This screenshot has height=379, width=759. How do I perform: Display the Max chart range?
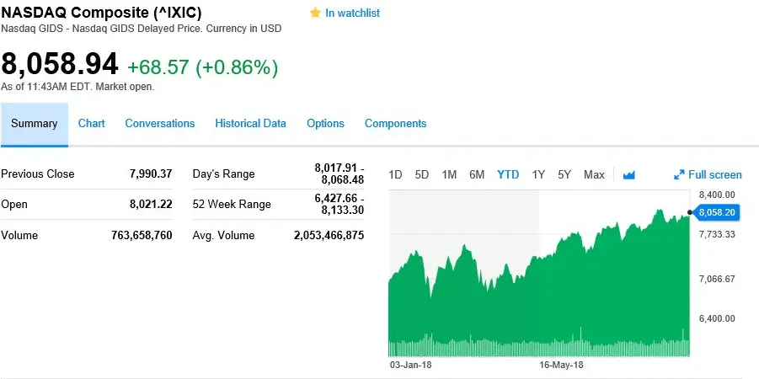[x=594, y=175]
